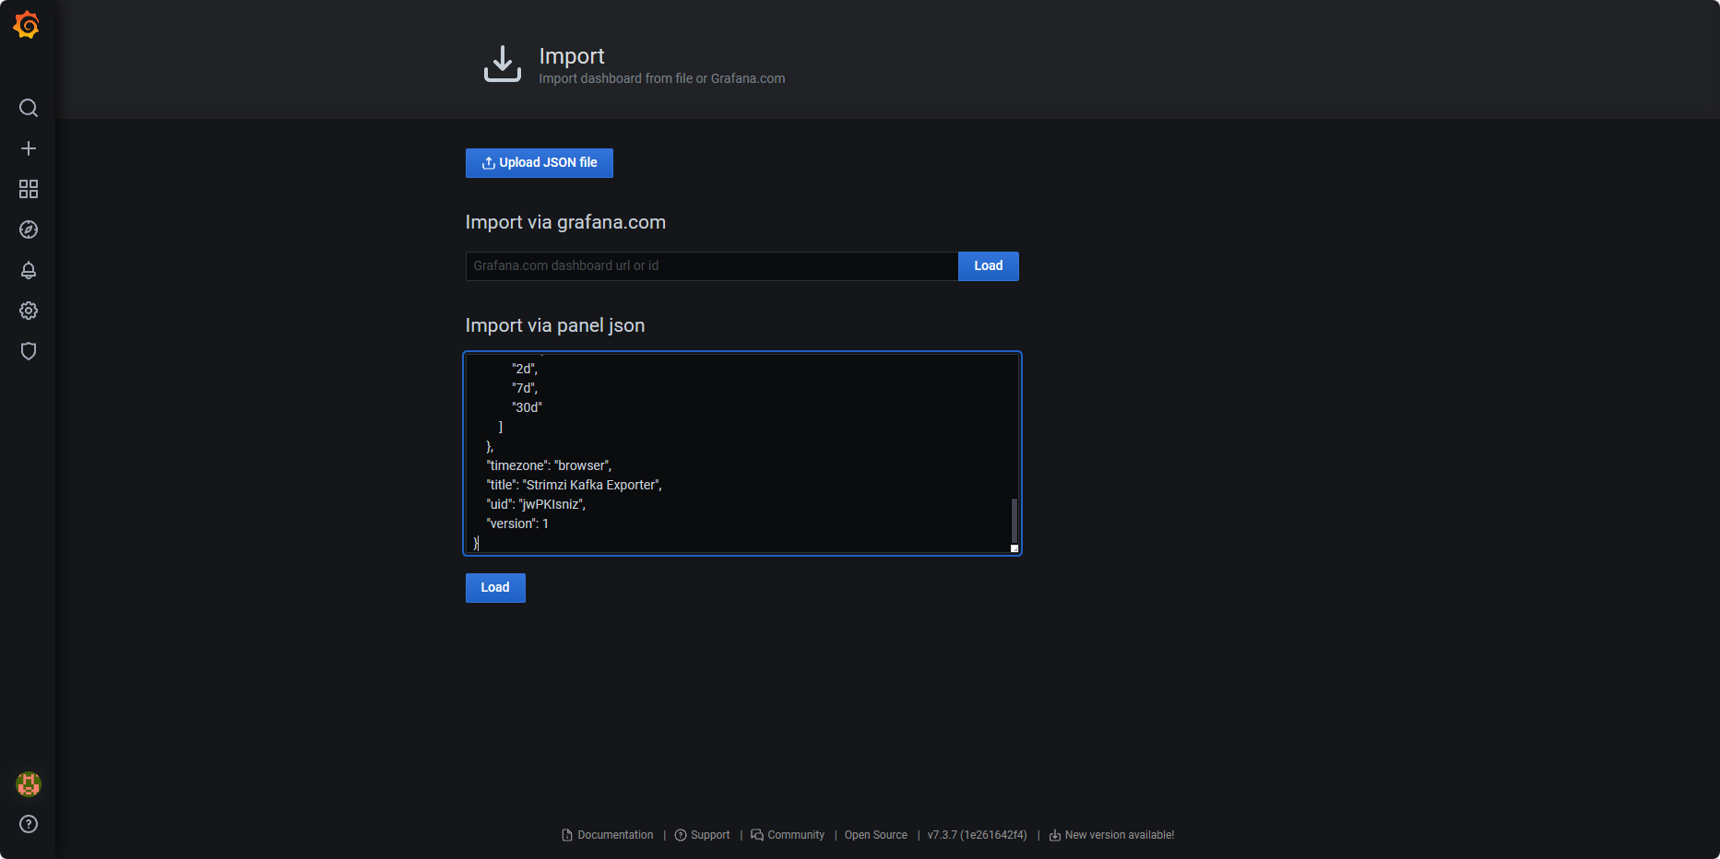Click the Grafana logo home icon
1720x859 pixels.
tap(27, 25)
